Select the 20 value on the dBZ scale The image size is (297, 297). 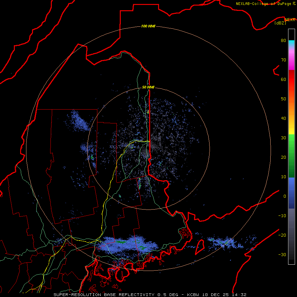(x=283, y=157)
